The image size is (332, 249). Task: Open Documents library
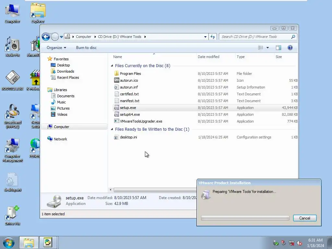tap(65, 96)
